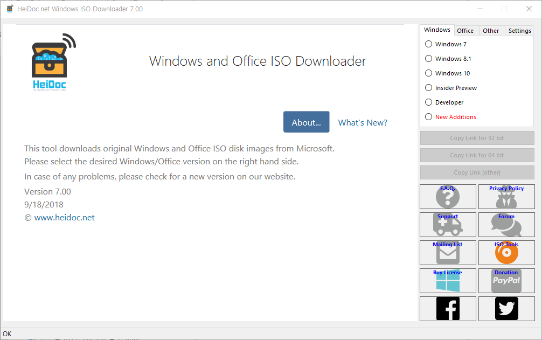
Task: Visit the Facebook page icon
Action: coord(448,309)
